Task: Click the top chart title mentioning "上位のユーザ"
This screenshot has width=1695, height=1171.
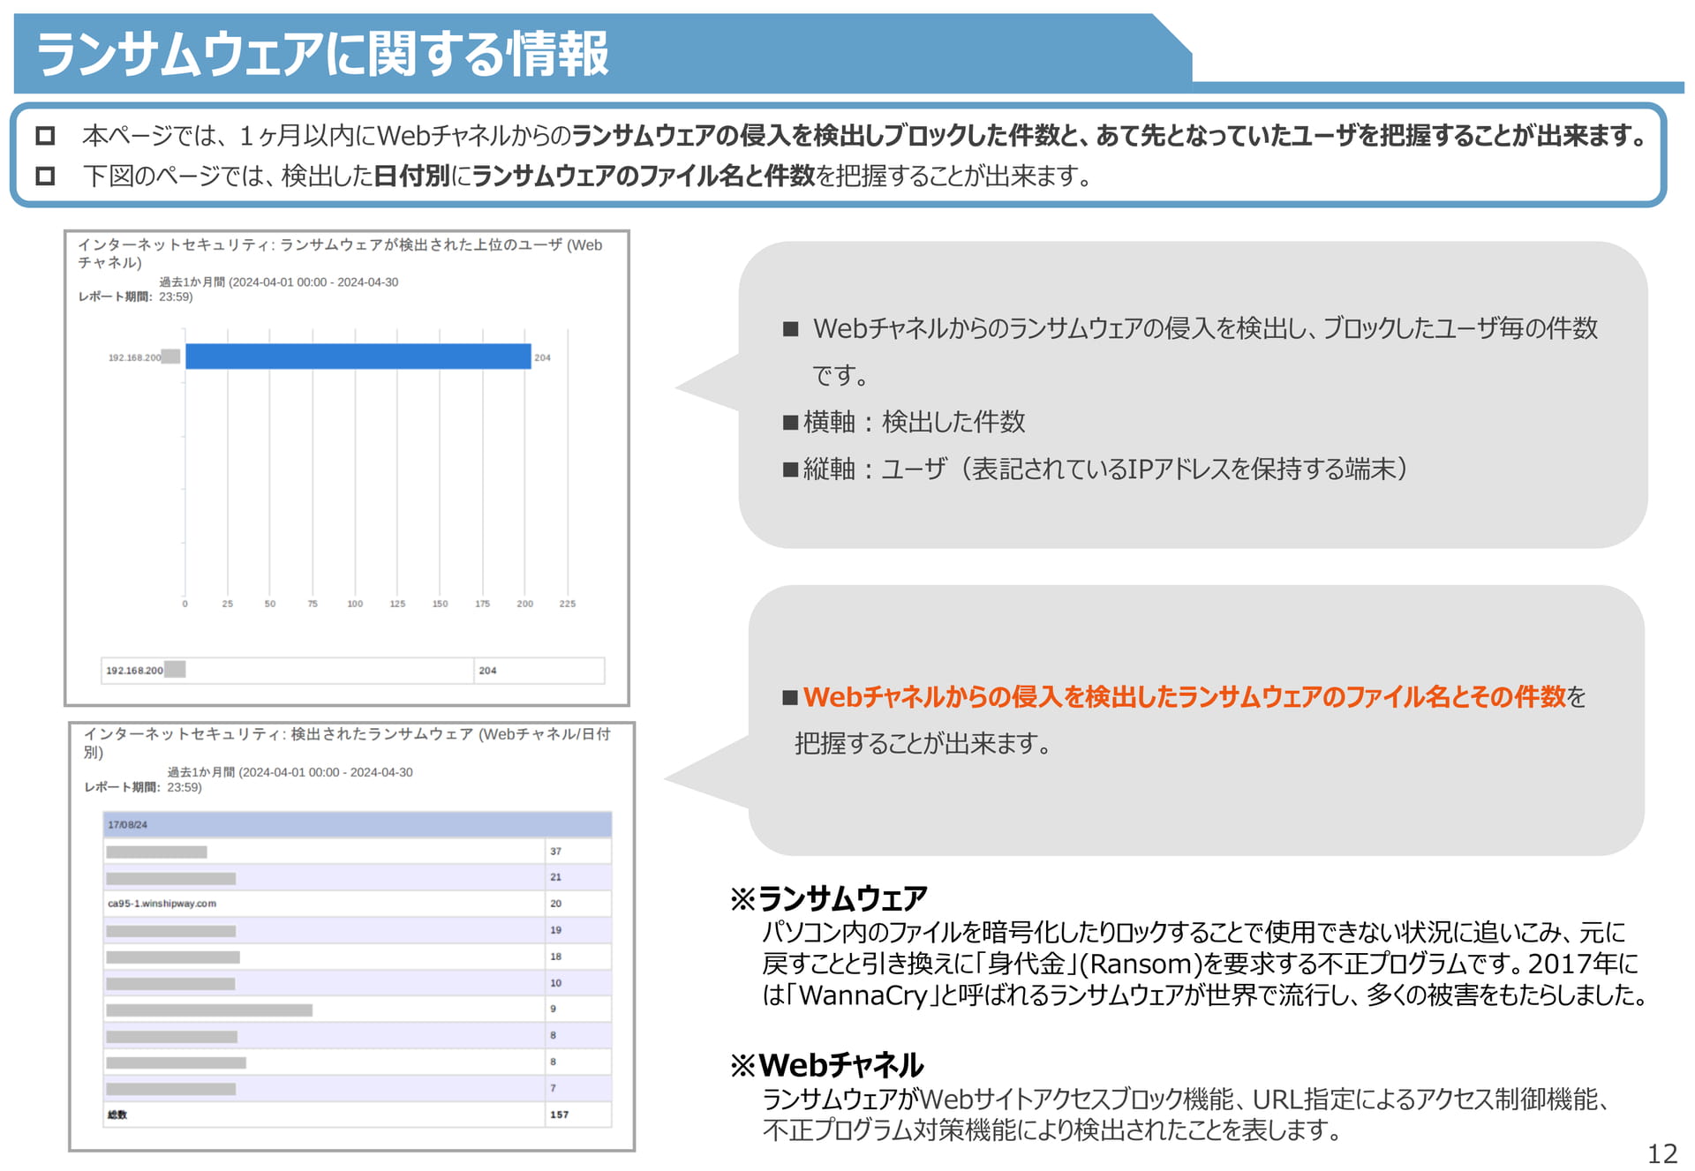Action: point(340,253)
